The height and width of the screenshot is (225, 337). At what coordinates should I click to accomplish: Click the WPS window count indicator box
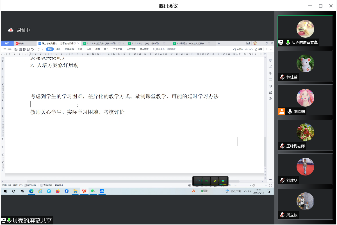[x=248, y=43]
